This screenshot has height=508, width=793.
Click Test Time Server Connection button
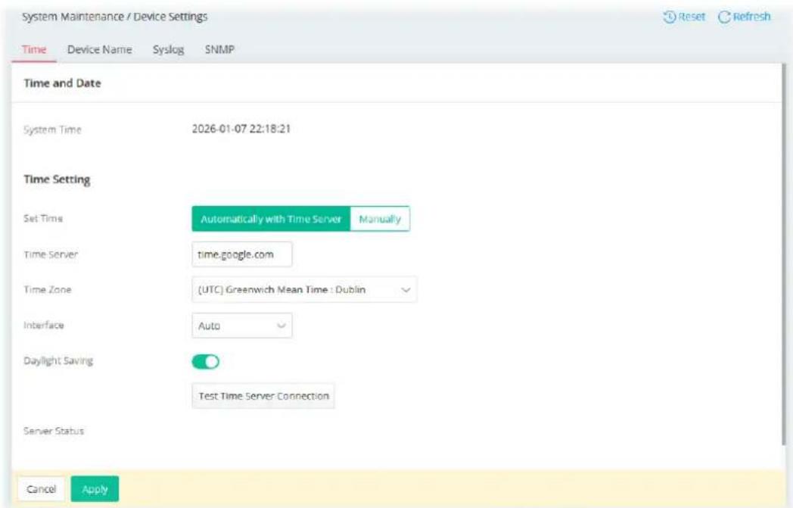coord(263,396)
